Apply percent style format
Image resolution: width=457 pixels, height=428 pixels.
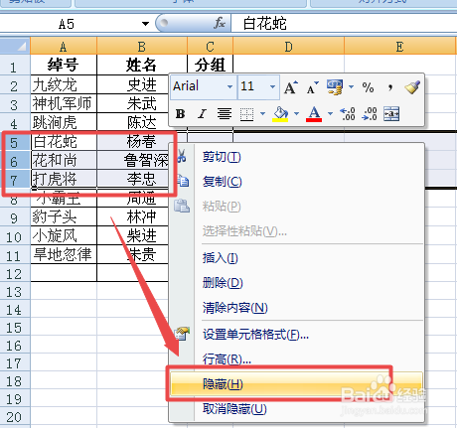point(368,87)
